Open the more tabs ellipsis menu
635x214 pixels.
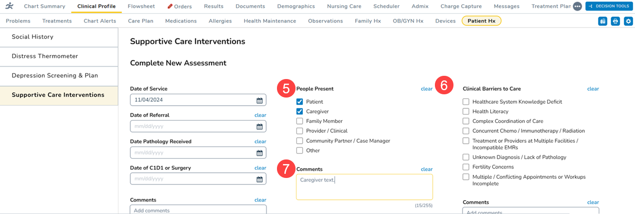[577, 6]
